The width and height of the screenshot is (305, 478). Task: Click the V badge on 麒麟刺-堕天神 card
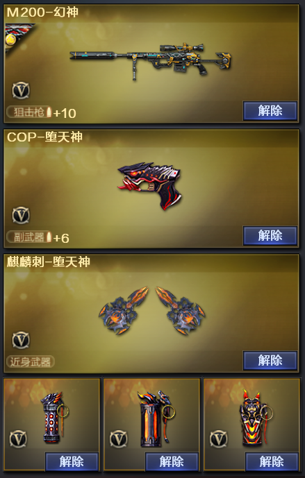coord(21,340)
